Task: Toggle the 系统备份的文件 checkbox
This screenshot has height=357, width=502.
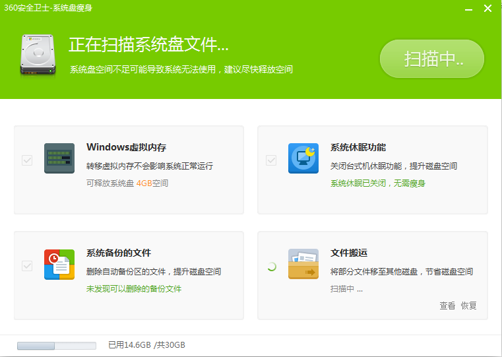Action: [27, 266]
